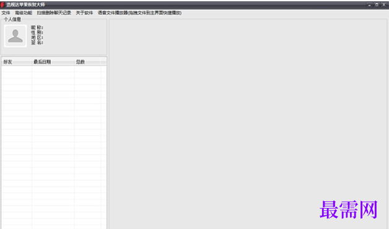Close the application window
Screen dimensions: 389x229
coord(384,5)
